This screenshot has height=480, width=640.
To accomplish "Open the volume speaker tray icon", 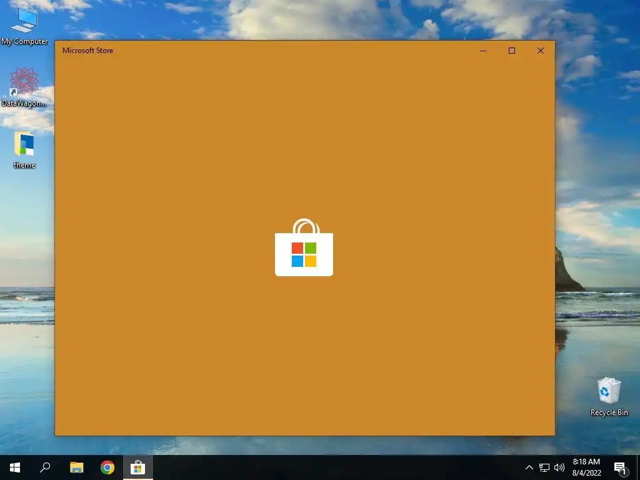I will click(559, 467).
